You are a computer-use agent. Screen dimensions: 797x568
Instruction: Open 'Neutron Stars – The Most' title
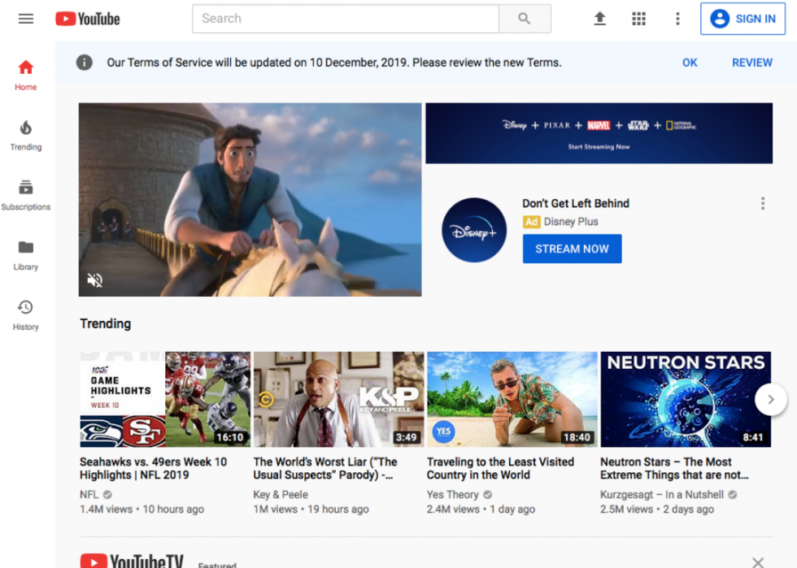pos(674,468)
